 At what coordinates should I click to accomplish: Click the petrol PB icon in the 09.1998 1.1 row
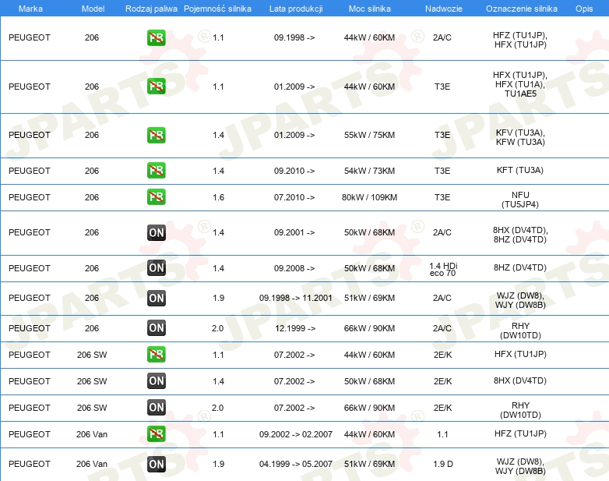coord(157,37)
